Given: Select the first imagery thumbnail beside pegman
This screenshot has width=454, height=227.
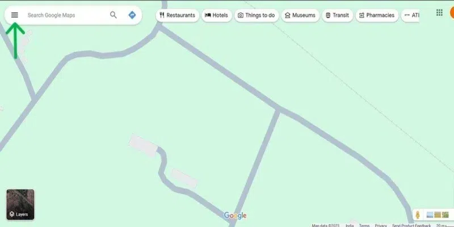Looking at the screenshot, I should (430, 215).
